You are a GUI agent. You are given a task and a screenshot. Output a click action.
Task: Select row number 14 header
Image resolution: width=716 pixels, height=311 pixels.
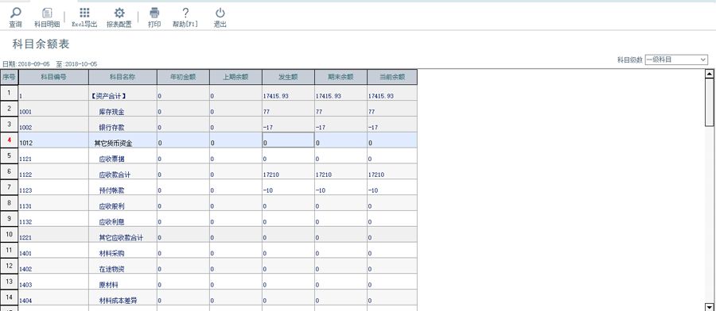click(x=9, y=297)
